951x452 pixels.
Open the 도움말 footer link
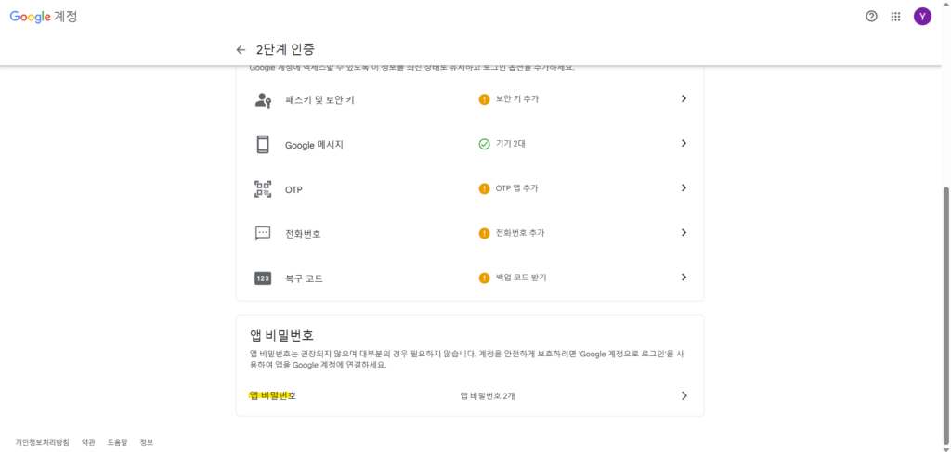pyautogui.click(x=116, y=442)
